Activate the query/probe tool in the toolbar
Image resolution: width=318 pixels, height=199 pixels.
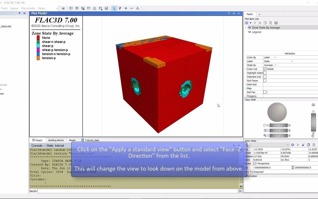click(120, 8)
